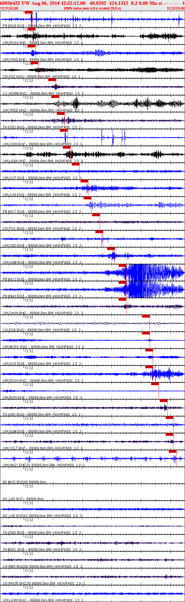Click the pick flag on the UW VVHS trace
The image size is (185, 602).
click(x=32, y=46)
